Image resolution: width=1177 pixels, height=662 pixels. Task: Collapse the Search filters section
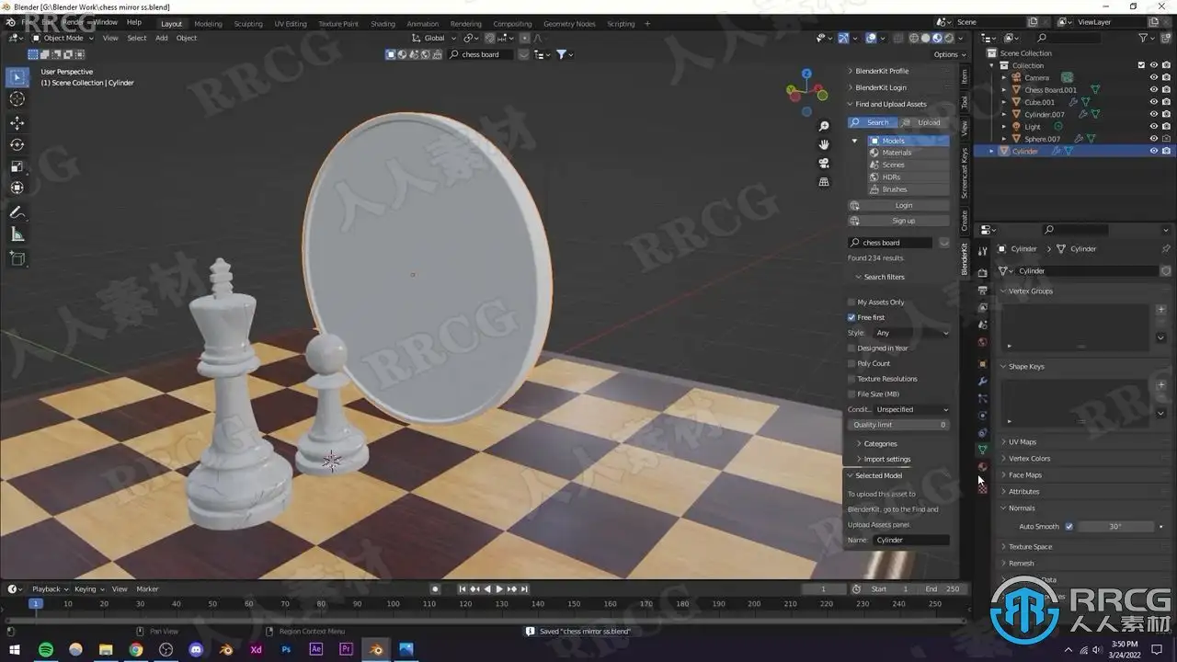pos(884,277)
